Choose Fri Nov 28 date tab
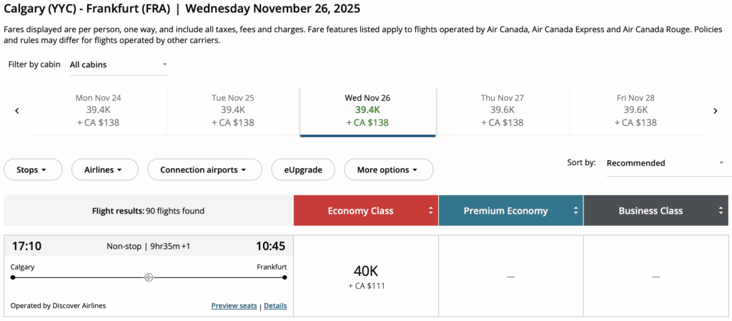The width and height of the screenshot is (732, 321). (635, 110)
